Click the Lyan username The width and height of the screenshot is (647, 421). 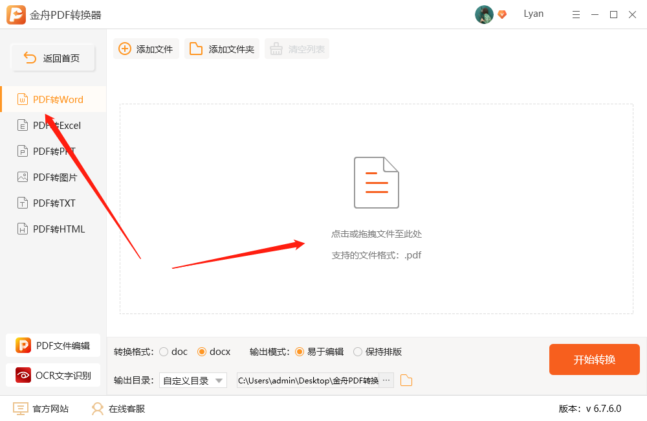tap(534, 14)
